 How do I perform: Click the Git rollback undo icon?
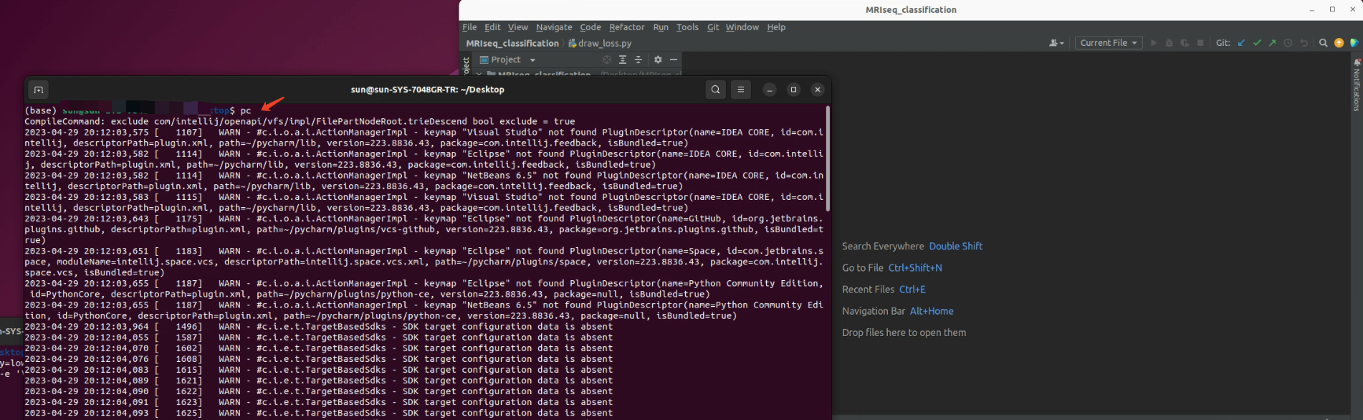1304,43
